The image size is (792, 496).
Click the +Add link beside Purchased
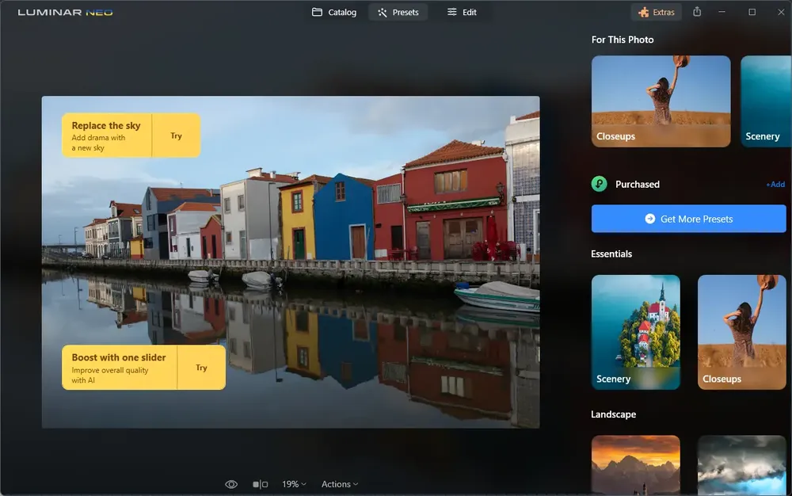(775, 185)
